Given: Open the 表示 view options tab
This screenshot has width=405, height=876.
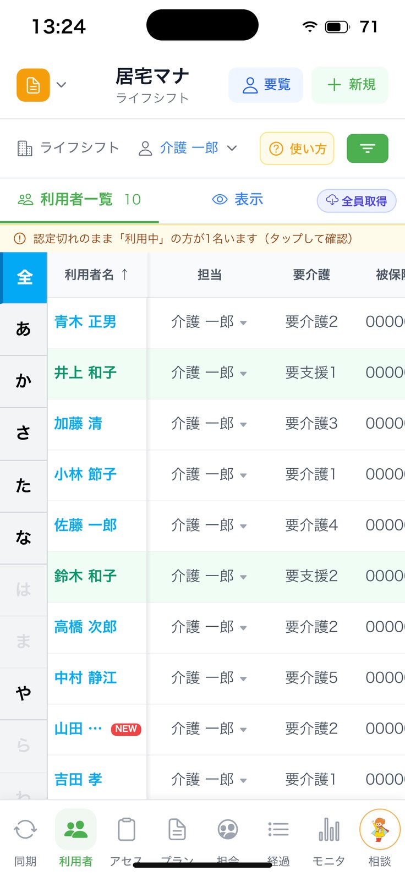Looking at the screenshot, I should point(238,199).
